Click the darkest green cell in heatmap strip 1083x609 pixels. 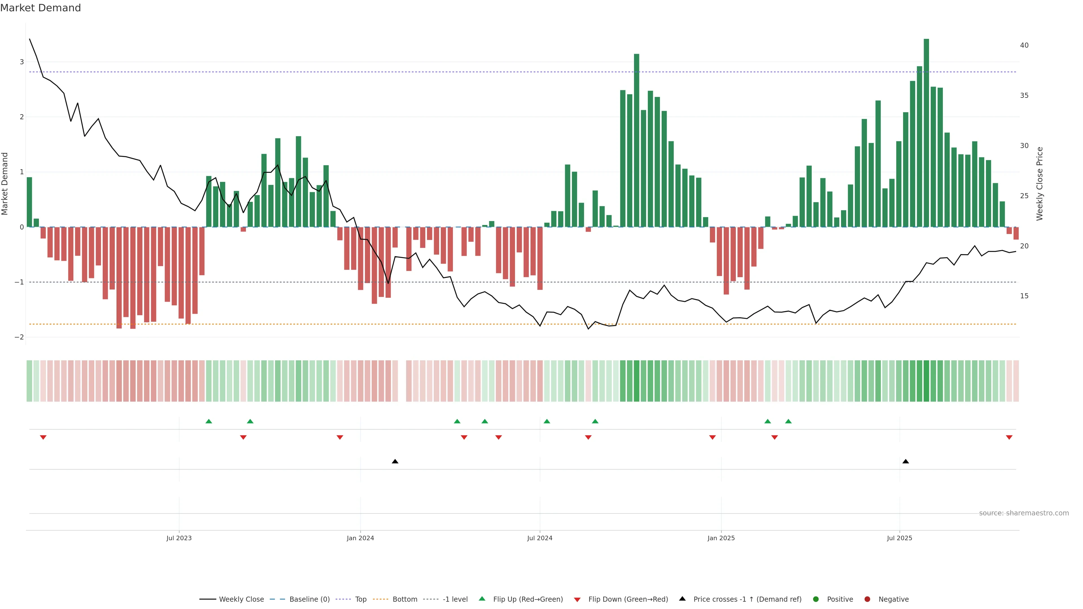[926, 381]
